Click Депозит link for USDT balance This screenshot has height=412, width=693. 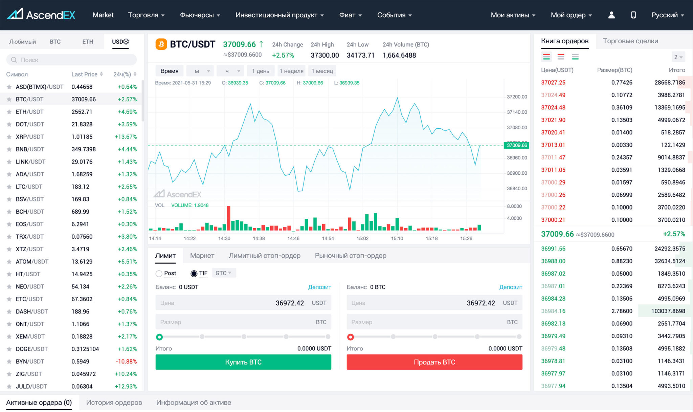click(319, 287)
